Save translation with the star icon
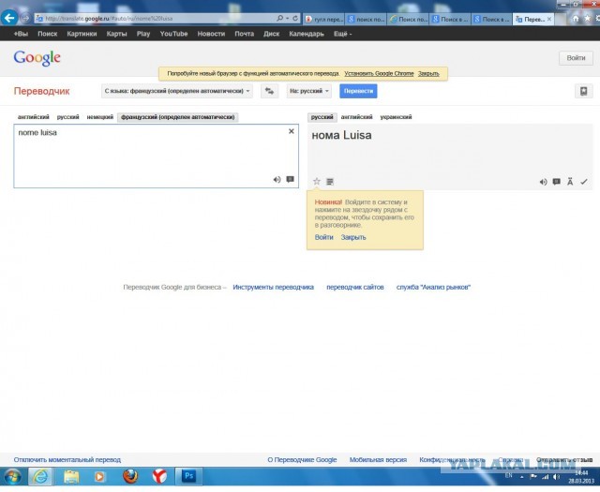600x492 pixels. 317,182
